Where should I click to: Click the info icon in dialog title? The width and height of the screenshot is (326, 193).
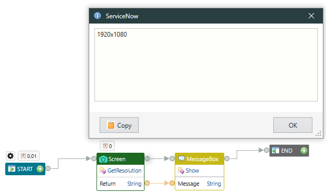(98, 16)
